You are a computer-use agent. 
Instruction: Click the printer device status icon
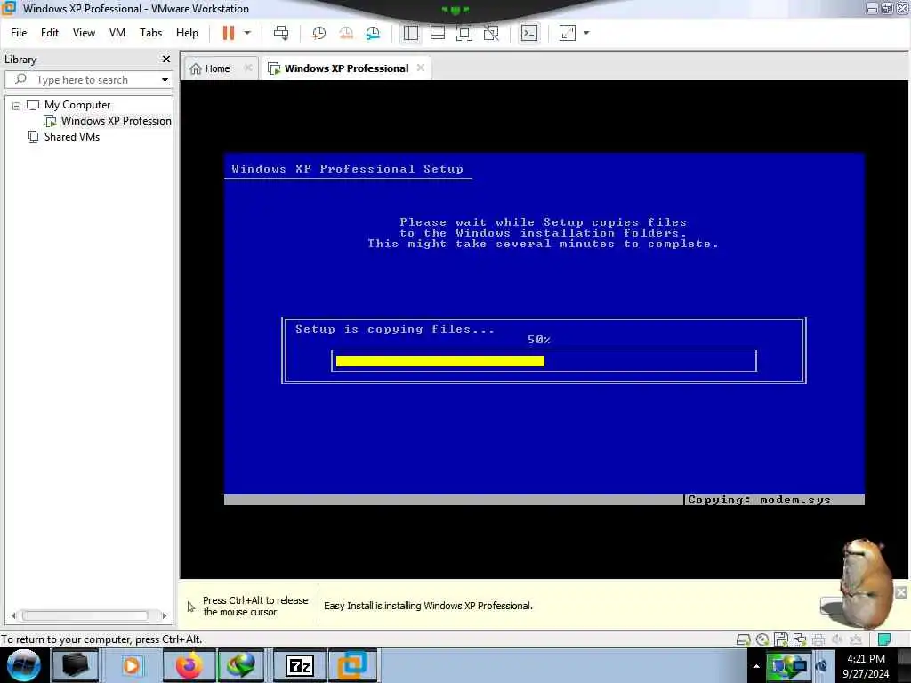pyautogui.click(x=818, y=639)
